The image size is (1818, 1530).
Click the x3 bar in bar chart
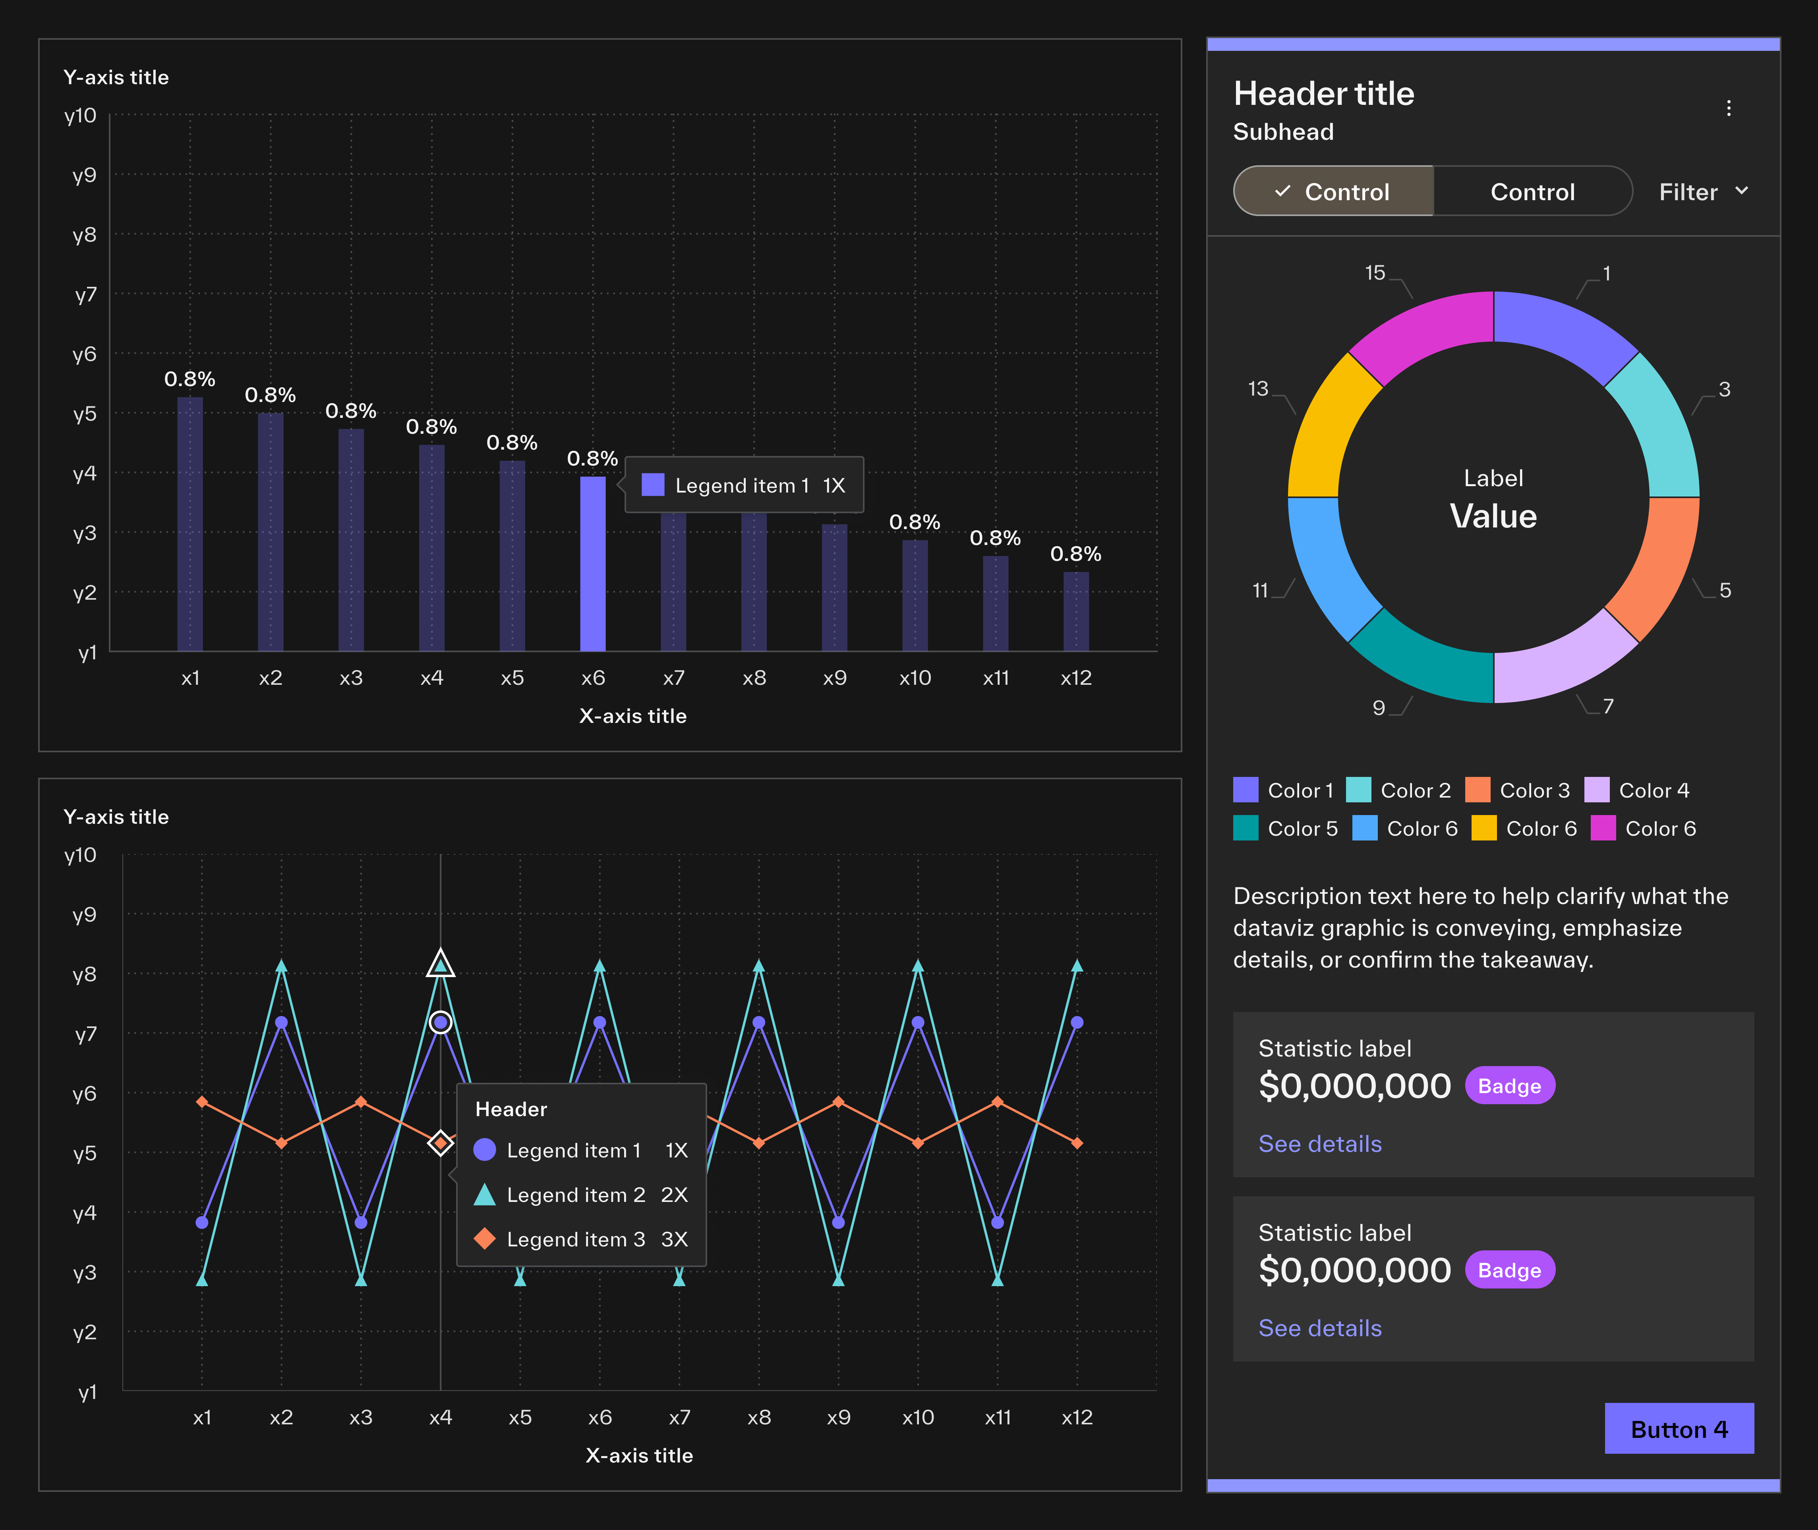pyautogui.click(x=351, y=539)
